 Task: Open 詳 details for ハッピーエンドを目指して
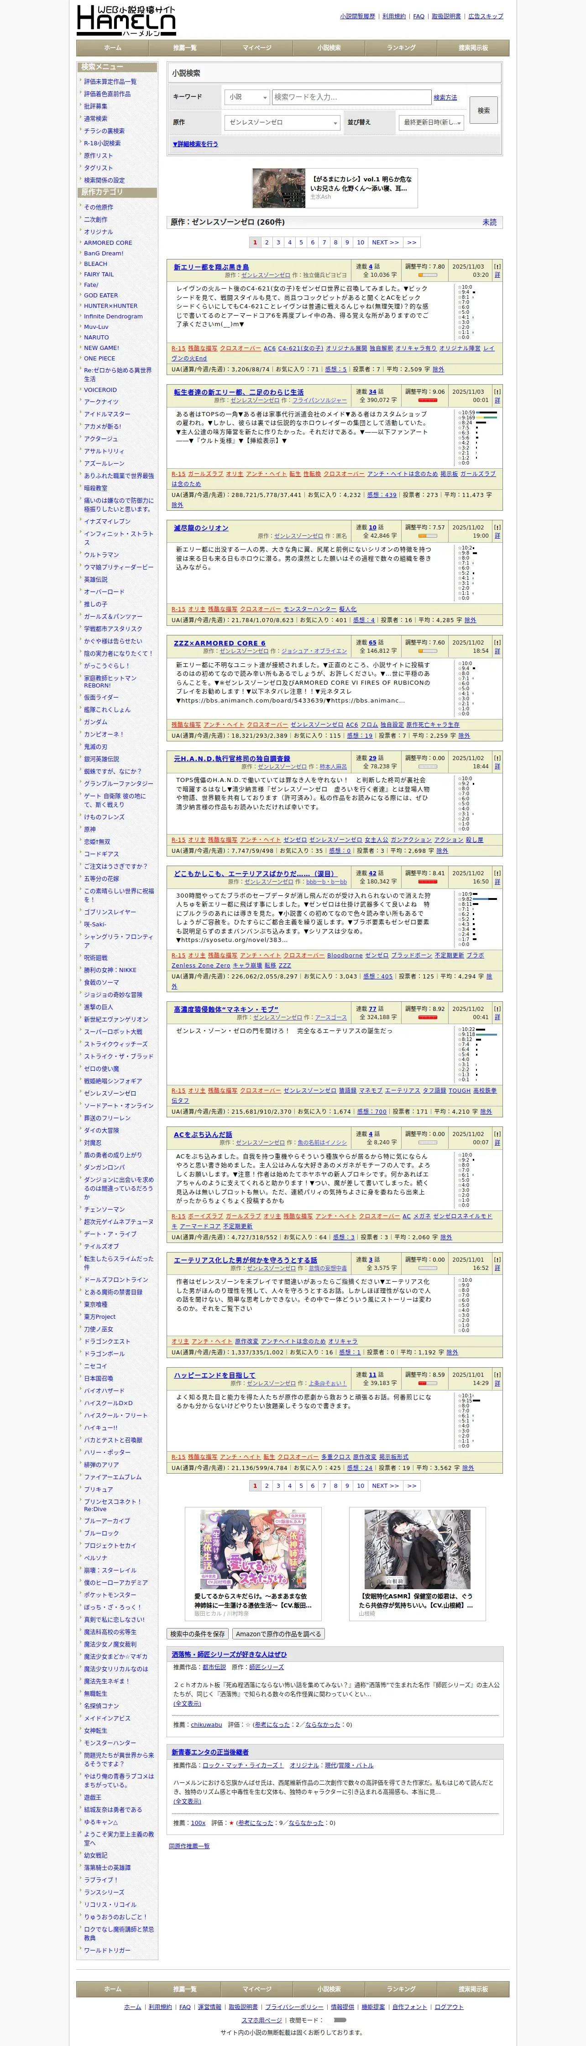click(x=497, y=1383)
